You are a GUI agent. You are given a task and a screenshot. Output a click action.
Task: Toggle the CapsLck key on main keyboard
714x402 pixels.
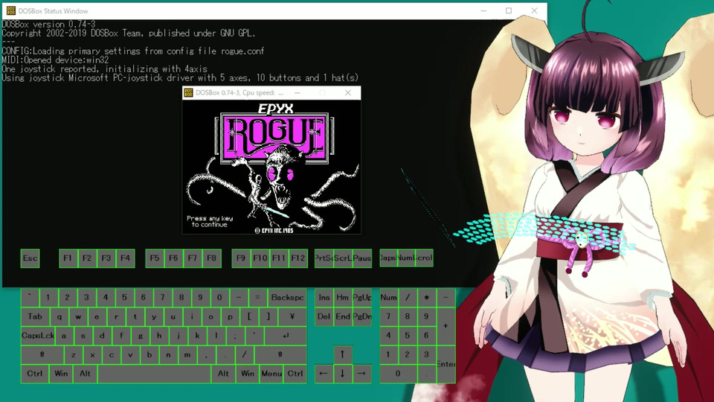click(38, 336)
